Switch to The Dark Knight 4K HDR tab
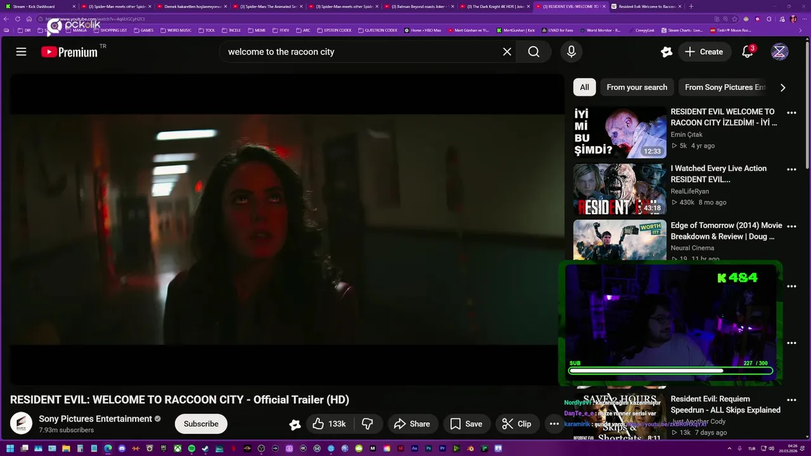Image resolution: width=811 pixels, height=456 pixels. tap(495, 6)
